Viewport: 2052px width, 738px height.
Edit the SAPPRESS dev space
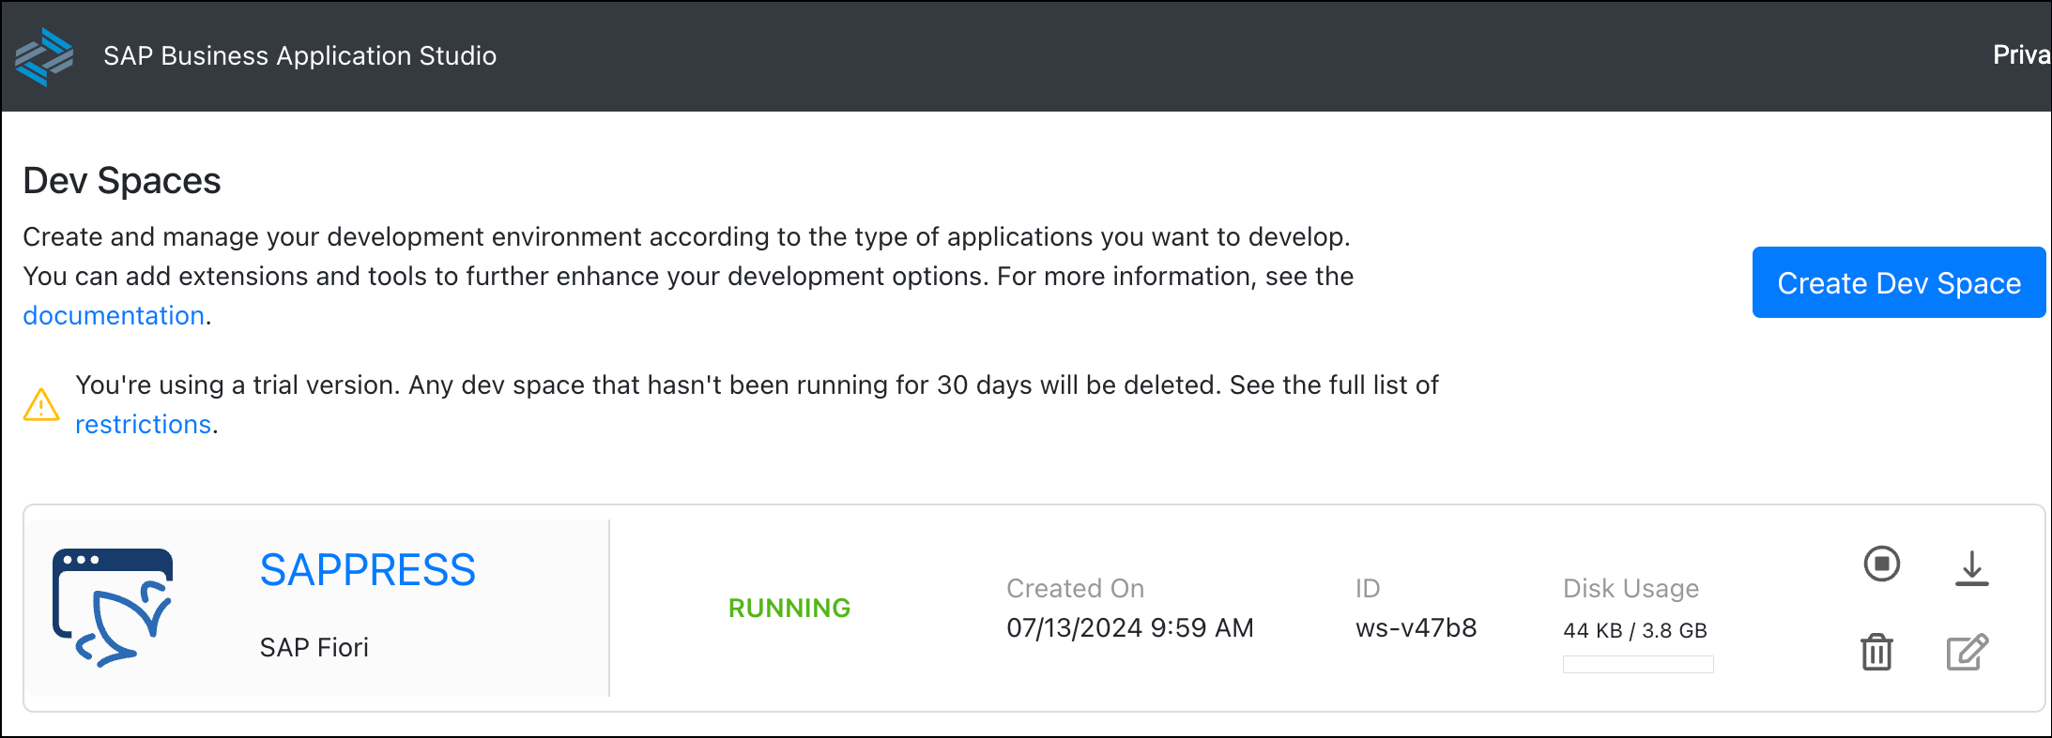[1967, 652]
